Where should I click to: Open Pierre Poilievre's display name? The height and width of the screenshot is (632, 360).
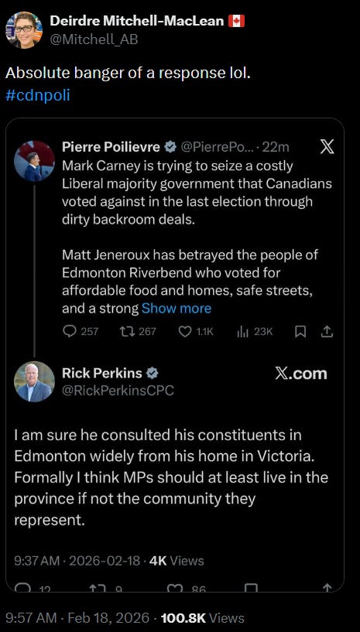click(x=111, y=147)
